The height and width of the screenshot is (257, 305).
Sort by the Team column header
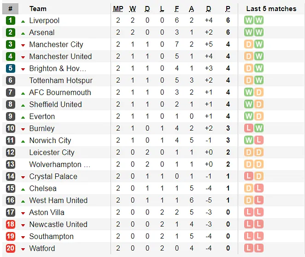(x=38, y=8)
